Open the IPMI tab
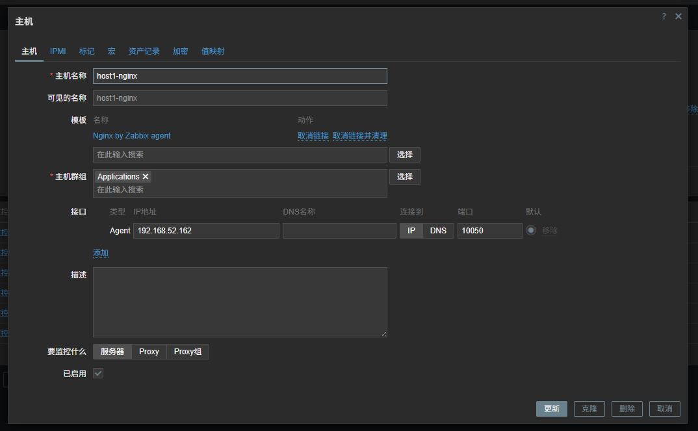Viewport: 698px width, 431px height. tap(58, 51)
